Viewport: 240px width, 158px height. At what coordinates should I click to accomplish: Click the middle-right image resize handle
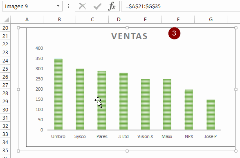pos(236,89)
